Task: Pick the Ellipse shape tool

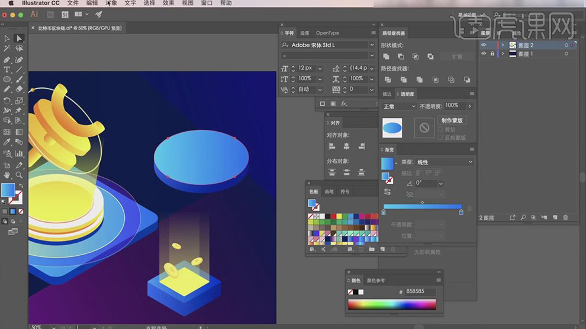Action: [7, 79]
